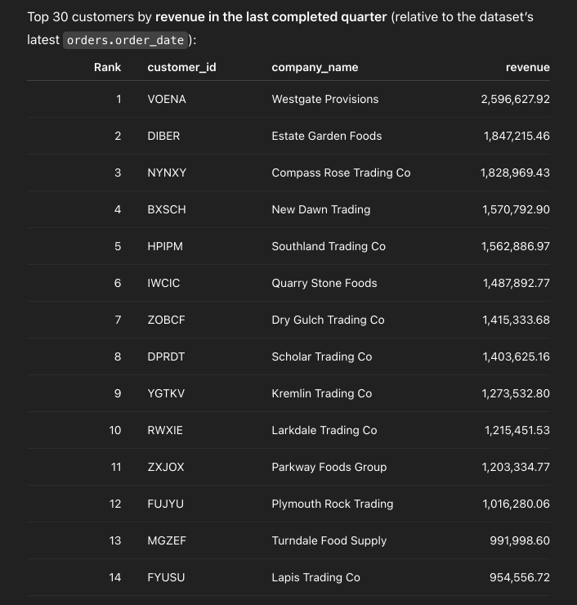
Task: Select the VOENA customer ID cell
Action: pyautogui.click(x=167, y=99)
